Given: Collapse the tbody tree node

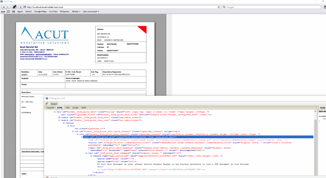Looking at the screenshot, I should [64, 123].
